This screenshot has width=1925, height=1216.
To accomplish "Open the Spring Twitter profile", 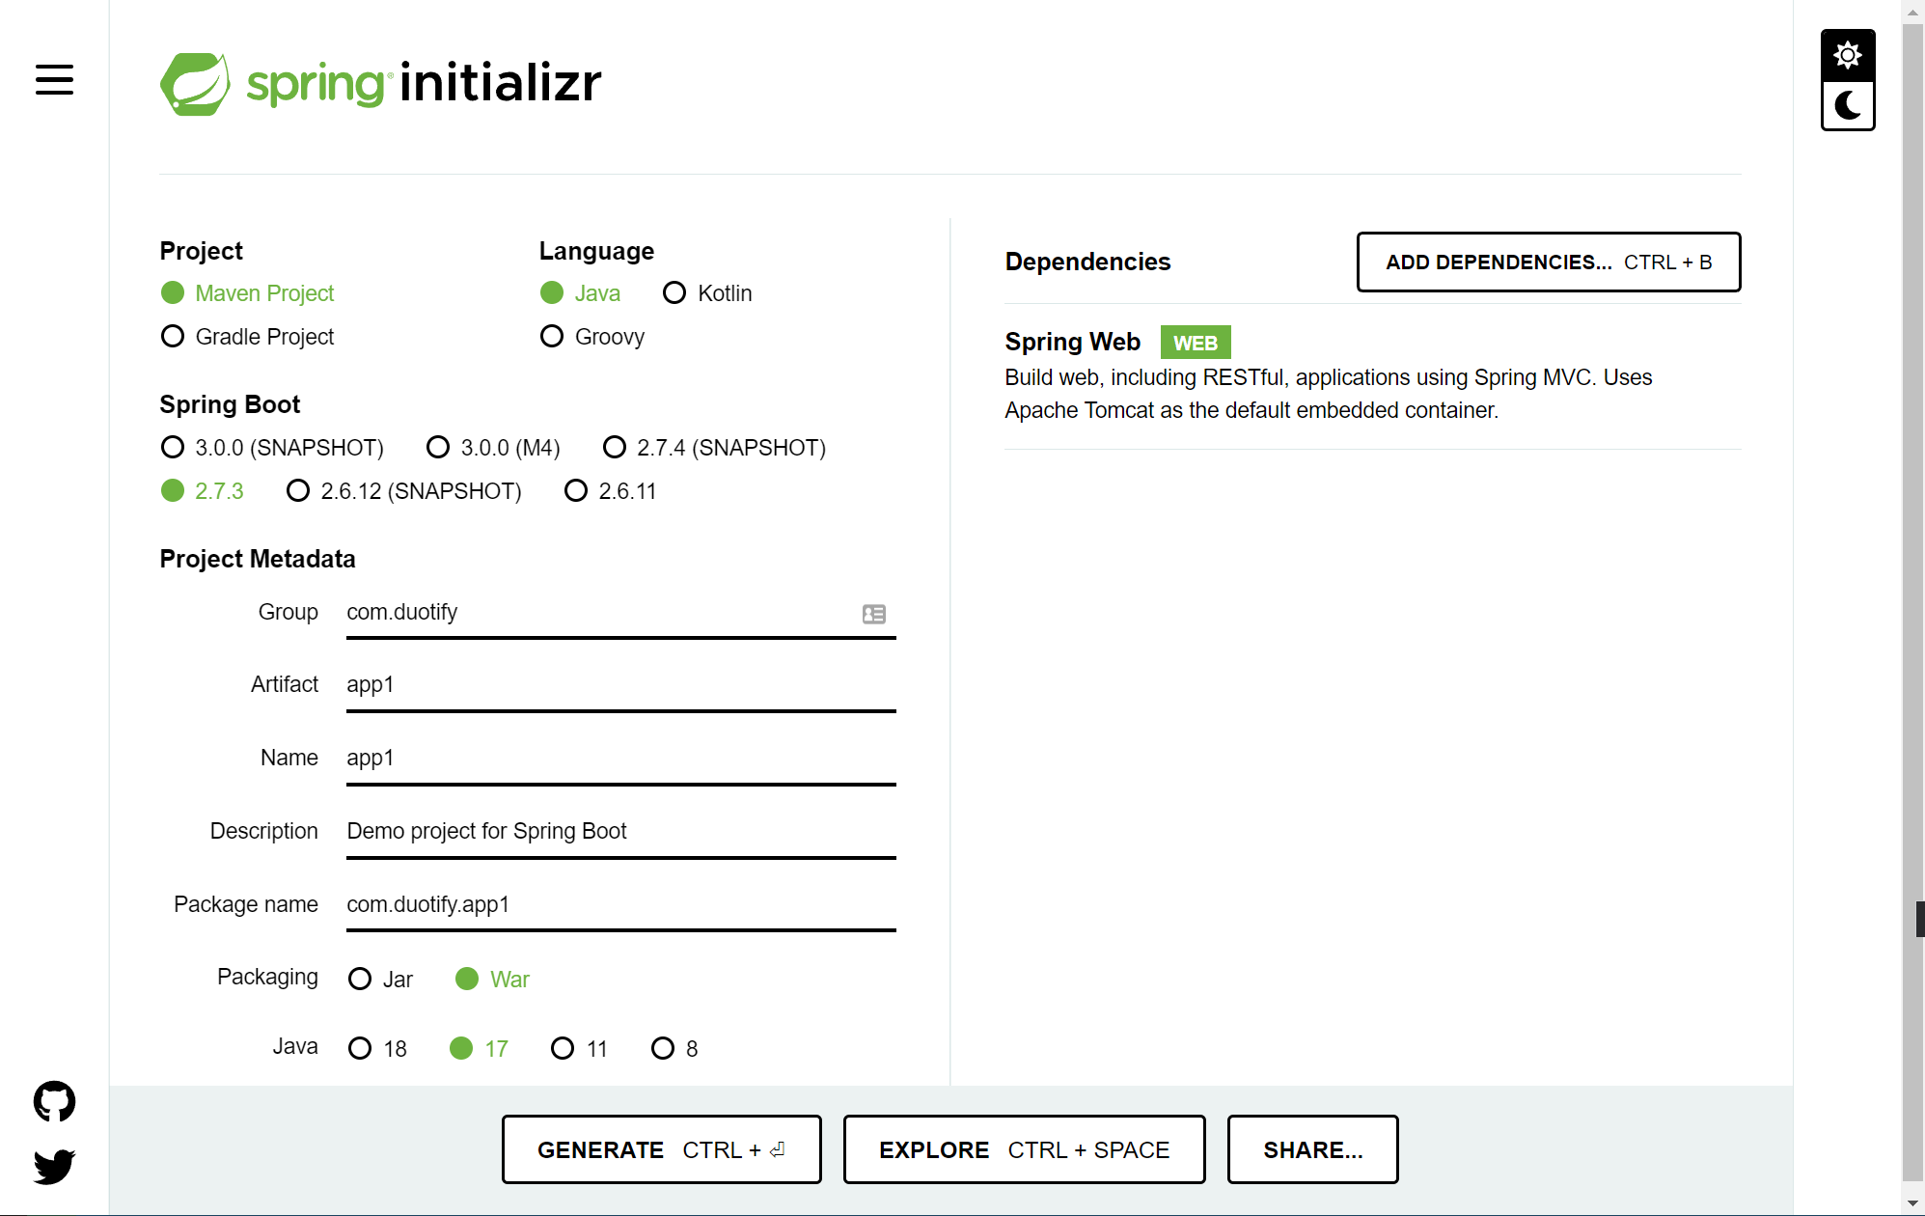I will pyautogui.click(x=55, y=1166).
